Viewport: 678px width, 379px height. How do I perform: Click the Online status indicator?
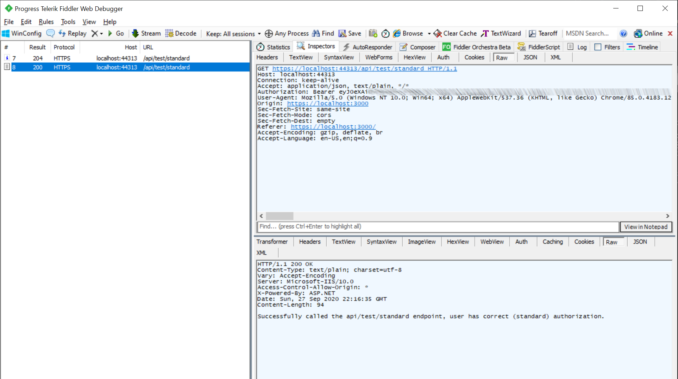pyautogui.click(x=648, y=33)
